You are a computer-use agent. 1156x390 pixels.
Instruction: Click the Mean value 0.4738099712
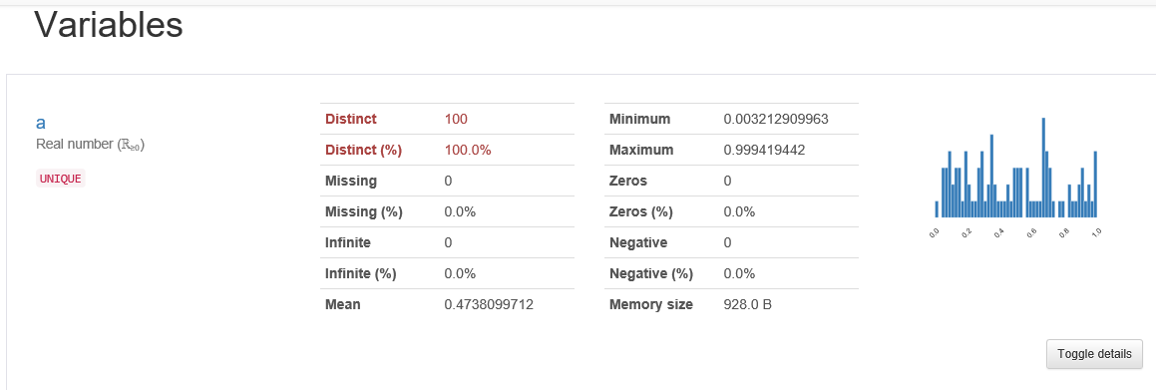coord(489,304)
